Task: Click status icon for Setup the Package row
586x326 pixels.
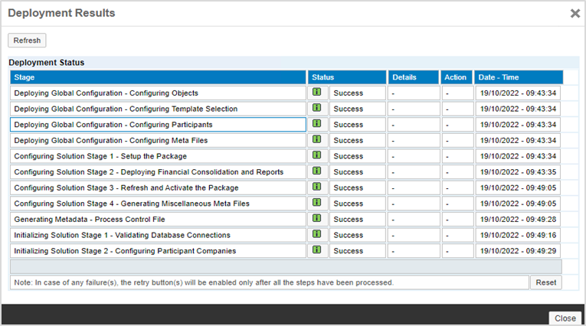Action: pyautogui.click(x=316, y=156)
